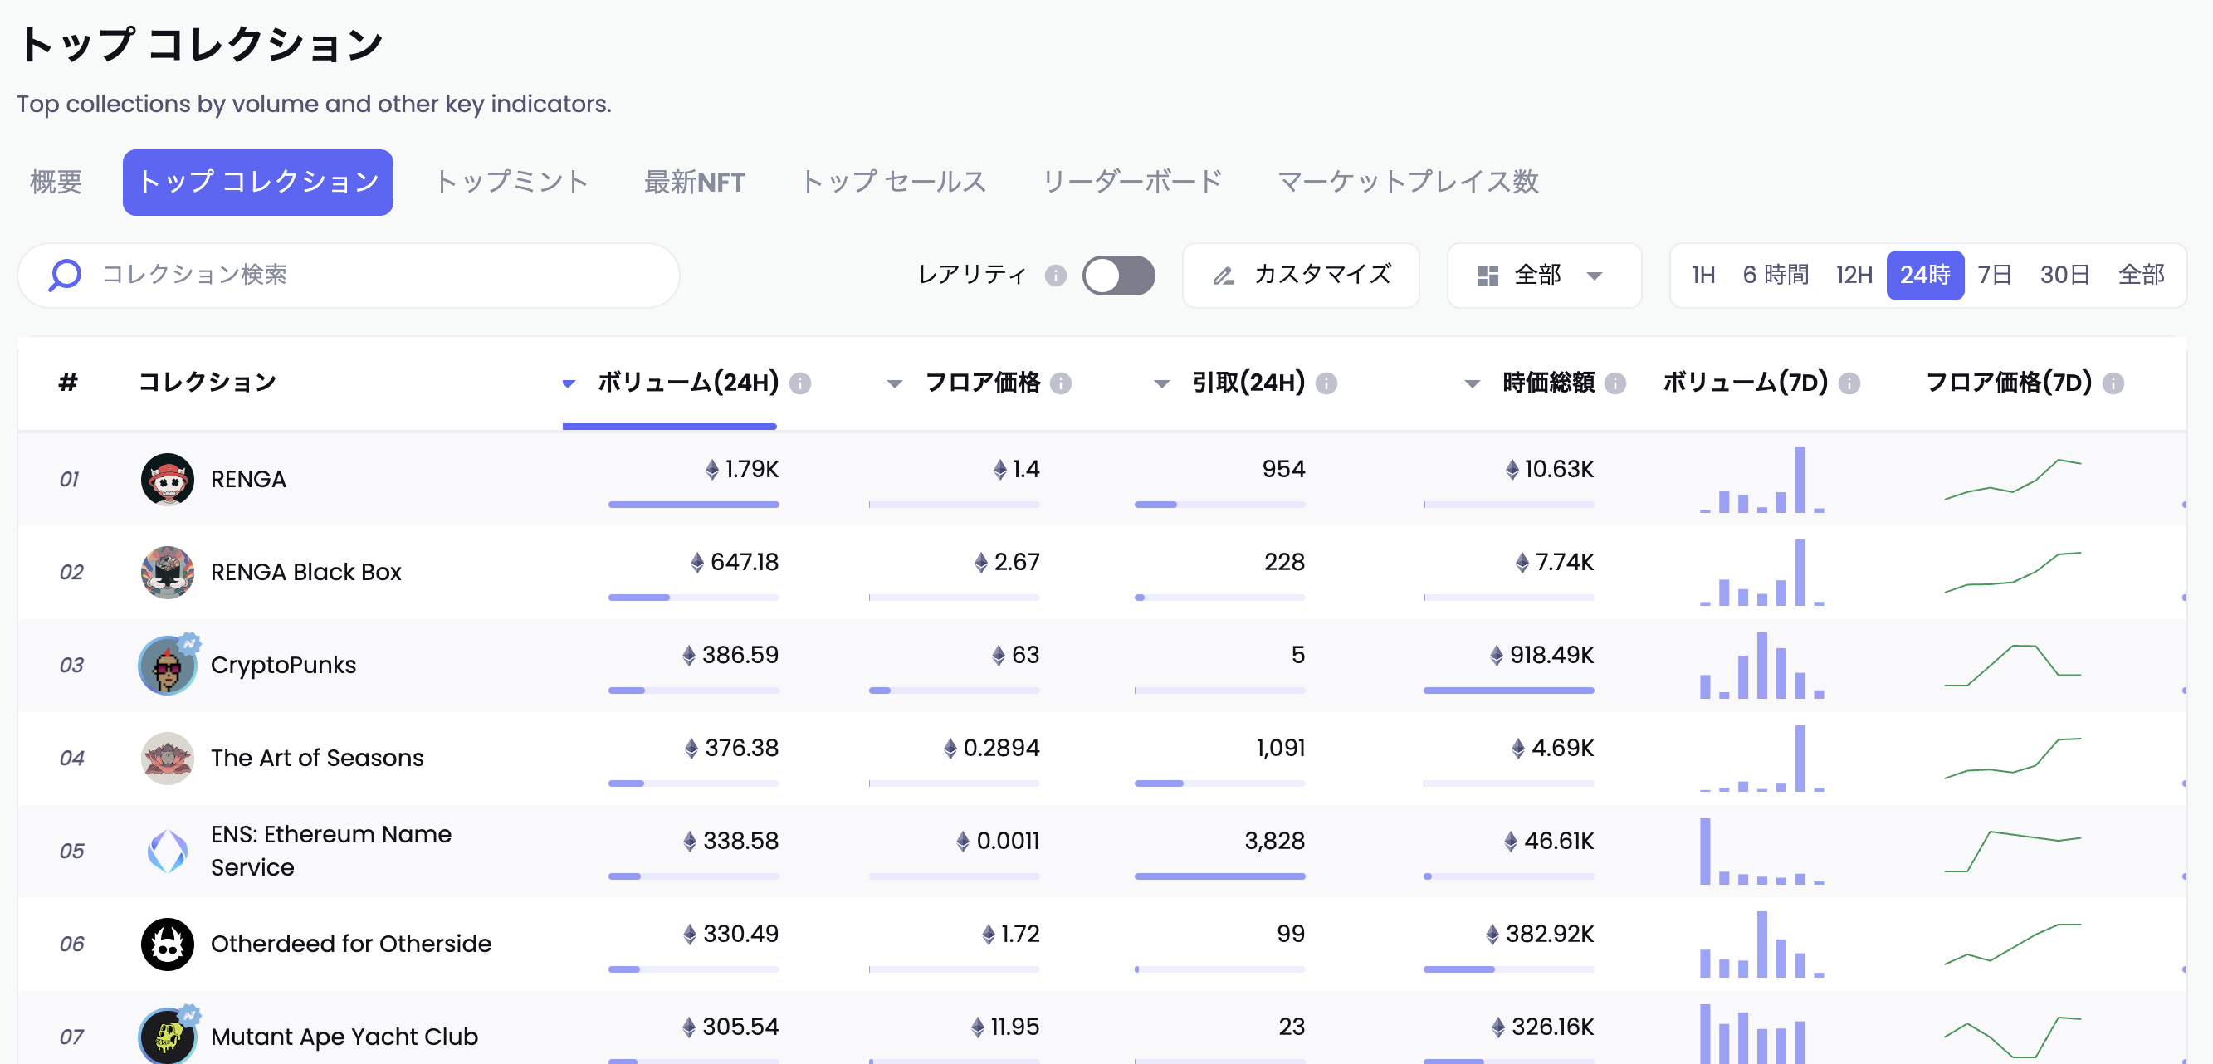This screenshot has width=2213, height=1064.
Task: Toggle the レアリティ switch
Action: [1117, 276]
